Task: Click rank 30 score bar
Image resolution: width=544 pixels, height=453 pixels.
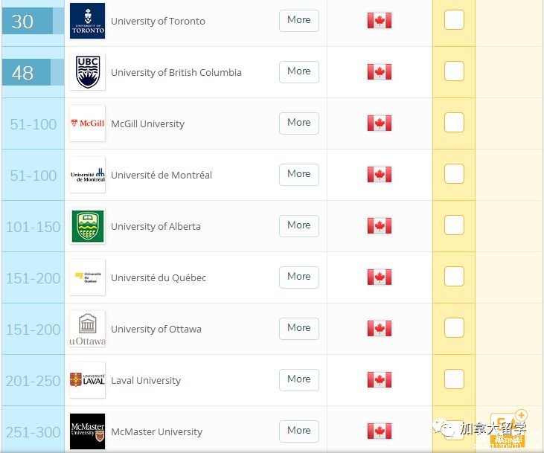Action: [28, 21]
